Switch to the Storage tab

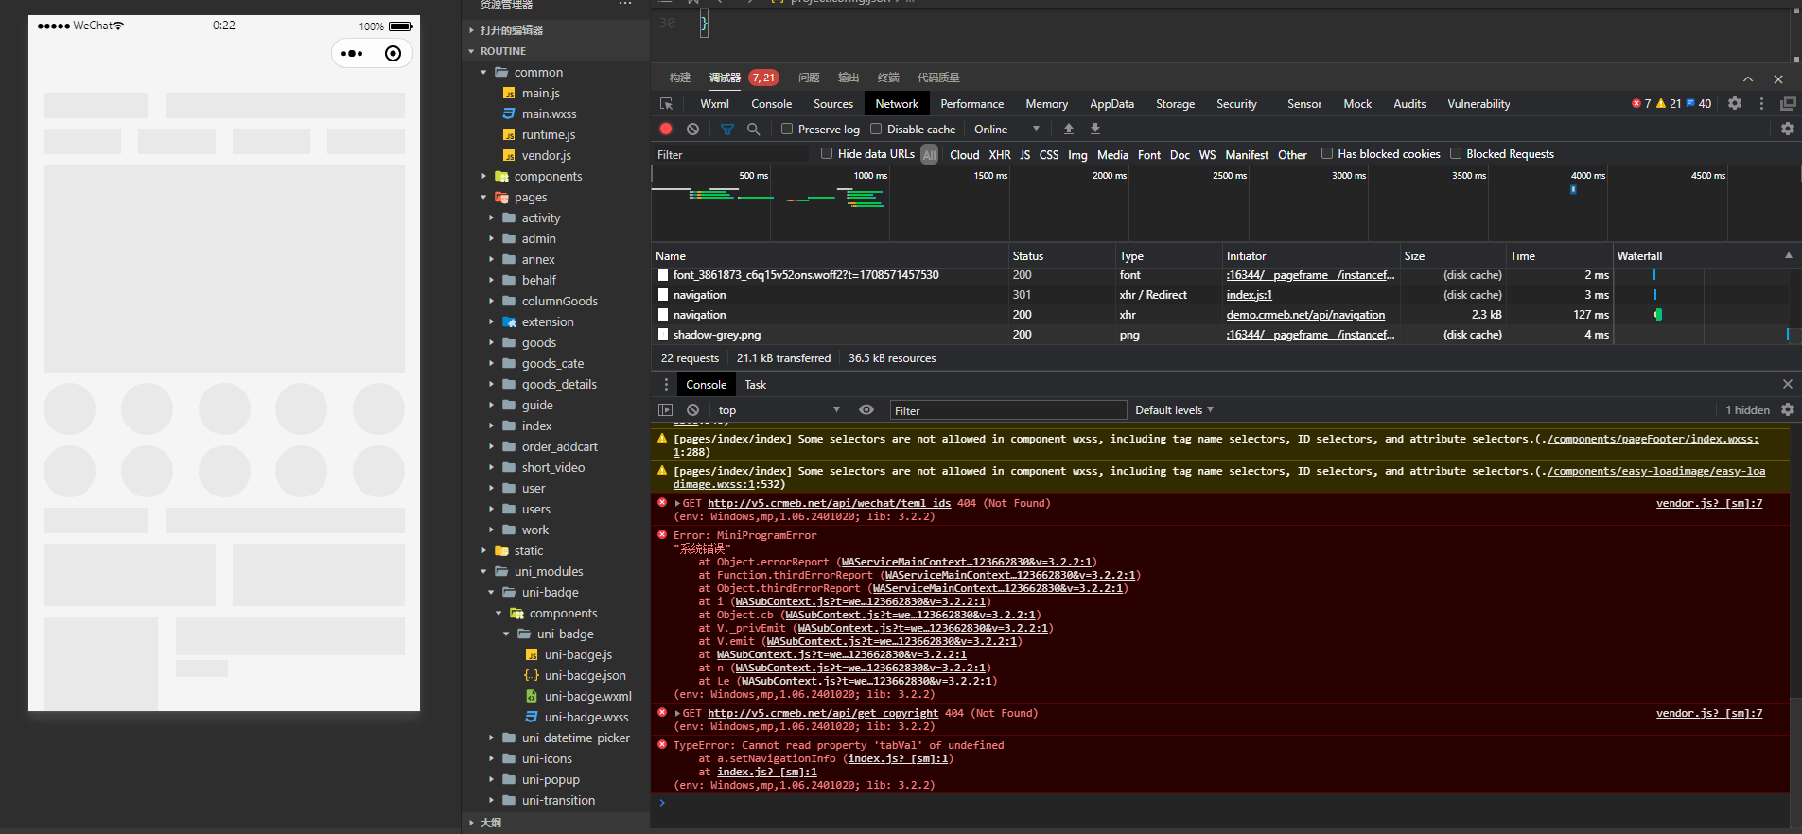coord(1176,104)
